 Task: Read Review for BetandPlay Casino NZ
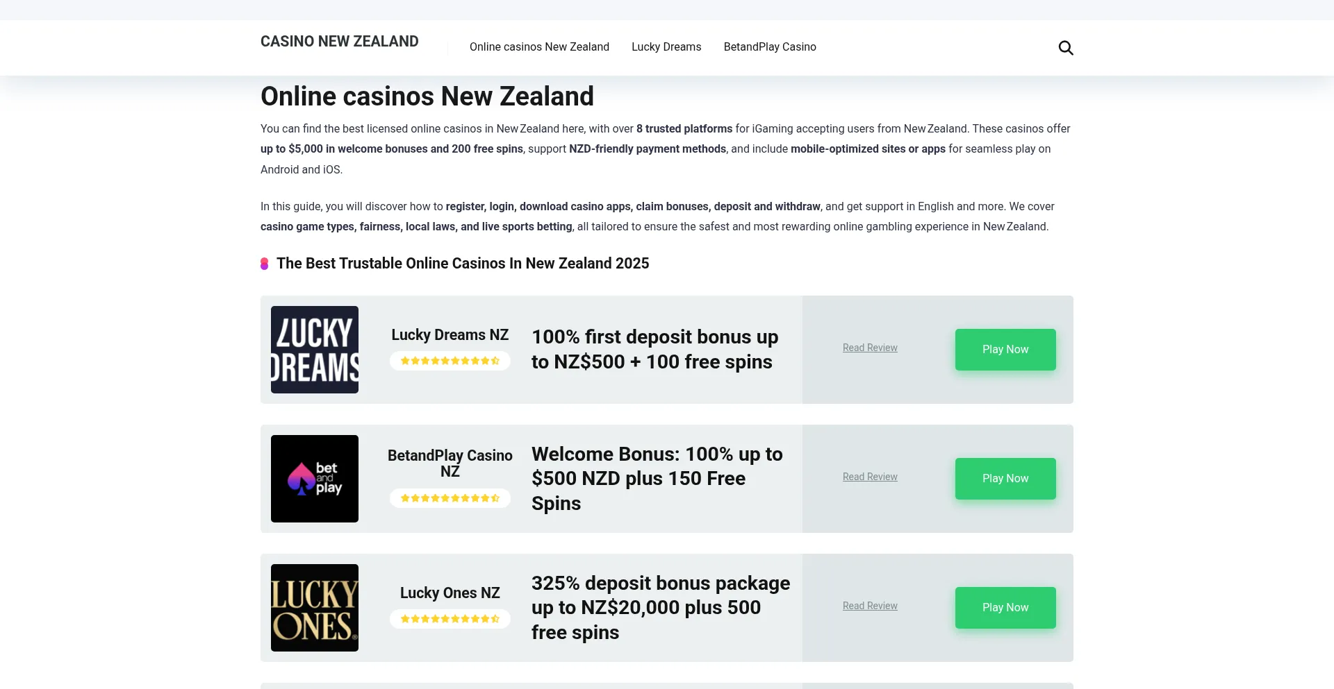pos(870,477)
